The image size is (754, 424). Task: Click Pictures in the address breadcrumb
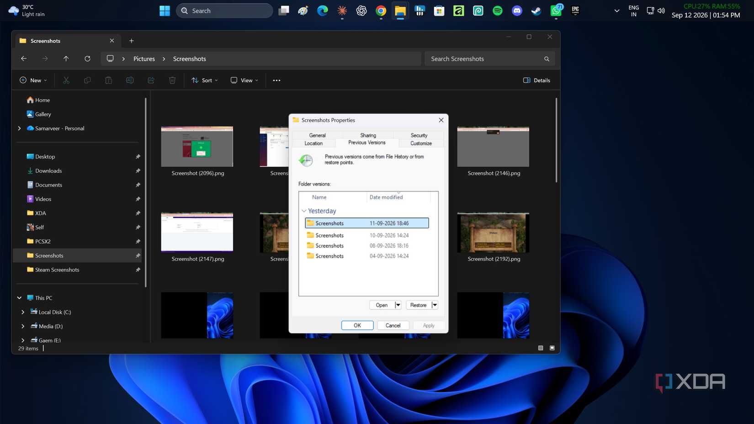click(x=144, y=59)
